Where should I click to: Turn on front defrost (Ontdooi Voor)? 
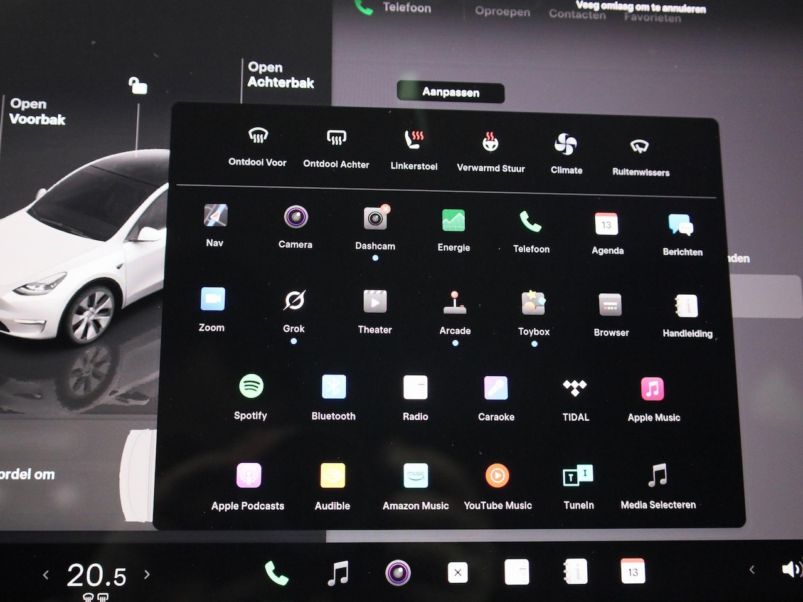(258, 147)
